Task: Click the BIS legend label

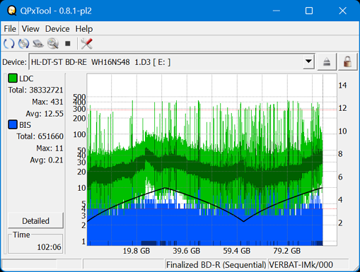Action: tap(25, 125)
